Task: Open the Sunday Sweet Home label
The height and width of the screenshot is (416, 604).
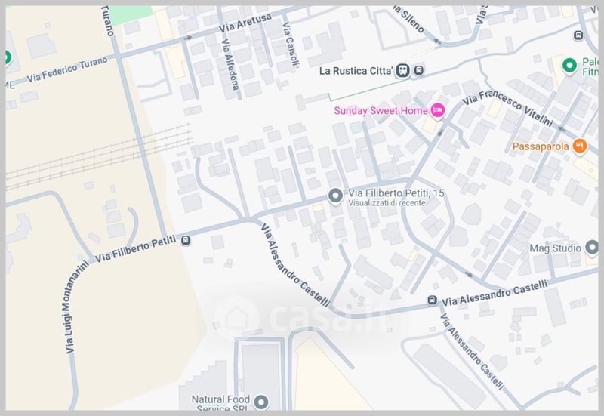Action: (x=381, y=111)
